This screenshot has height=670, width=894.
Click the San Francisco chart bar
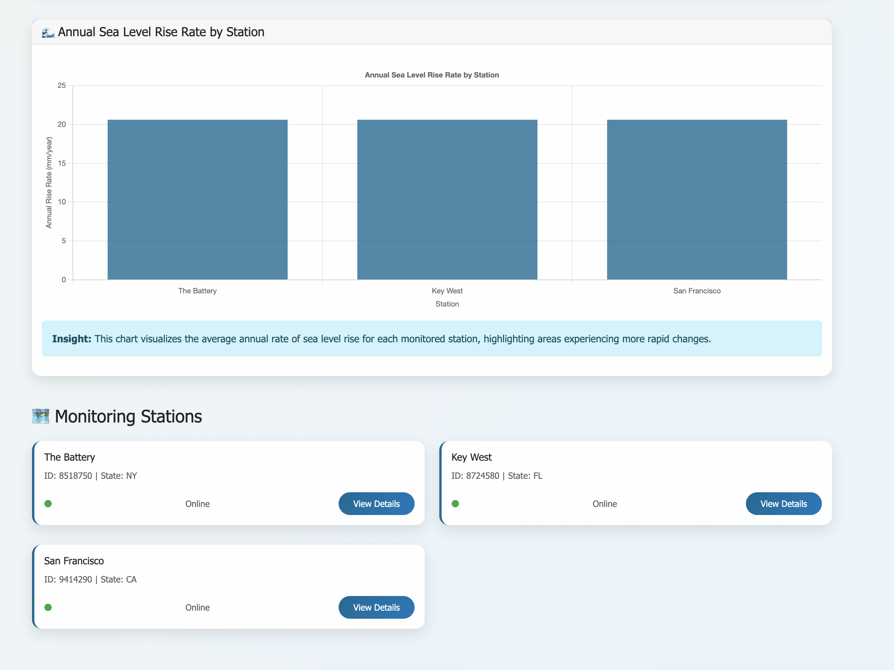point(697,200)
